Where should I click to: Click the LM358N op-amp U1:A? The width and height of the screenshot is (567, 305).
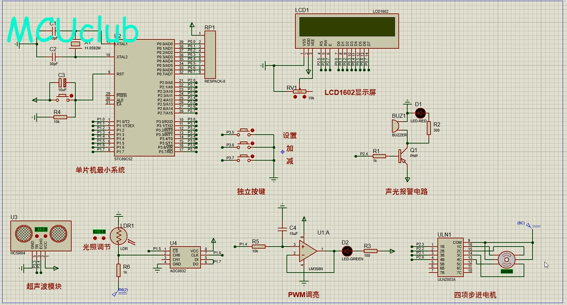click(x=309, y=250)
